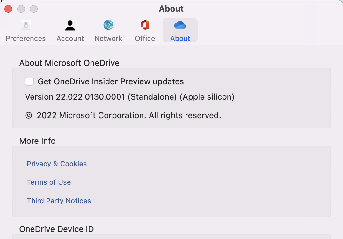The width and height of the screenshot is (343, 239).
Task: Click the Preferences switch icon
Action: click(x=26, y=25)
